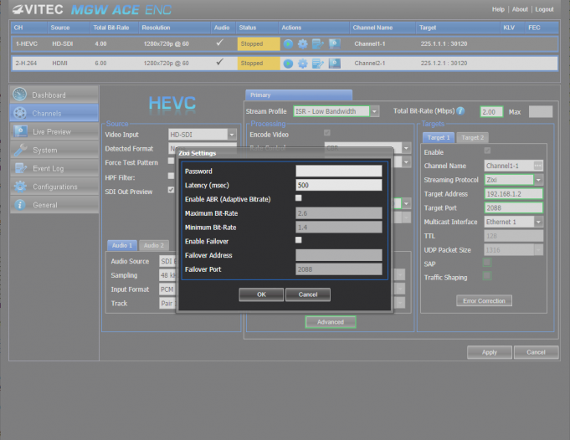Click the Dashboard gauge icon
Screen dimensions: 570x440
(19, 95)
